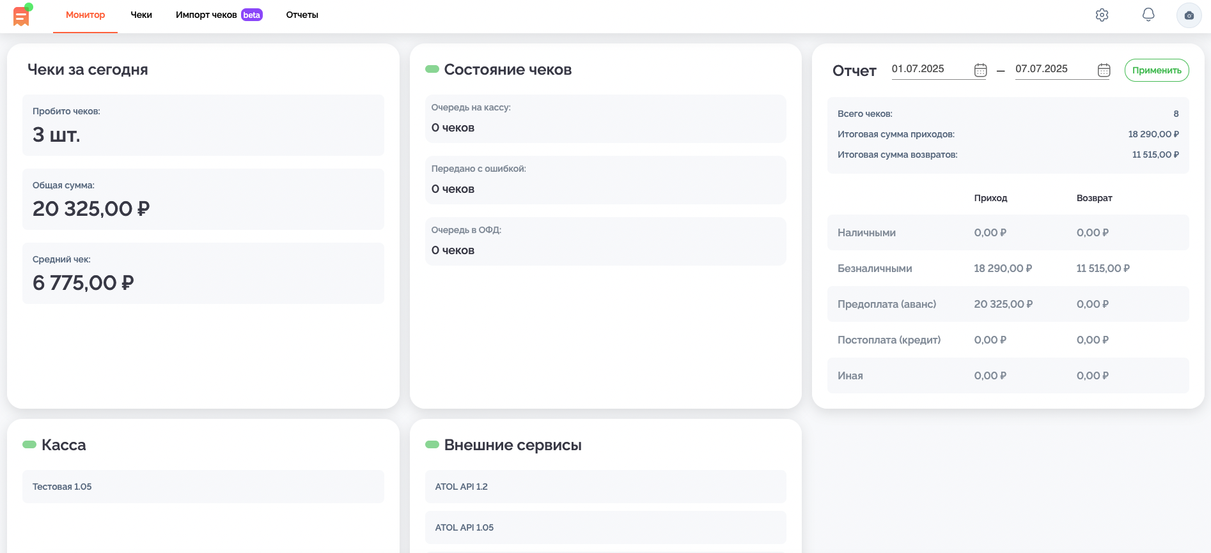The height and width of the screenshot is (553, 1211).
Task: Open the user profile avatar
Action: pyautogui.click(x=1189, y=15)
